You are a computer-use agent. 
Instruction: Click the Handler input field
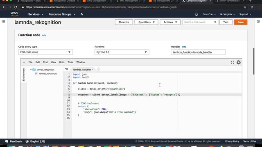(x=198, y=52)
